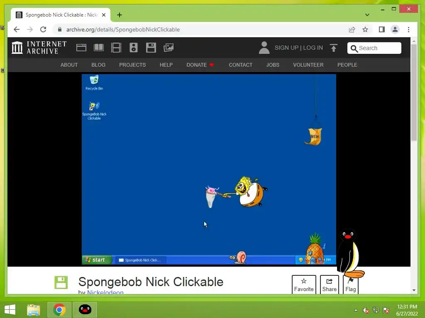Click the Upload arrow icon
This screenshot has height=318, width=425.
click(x=334, y=48)
